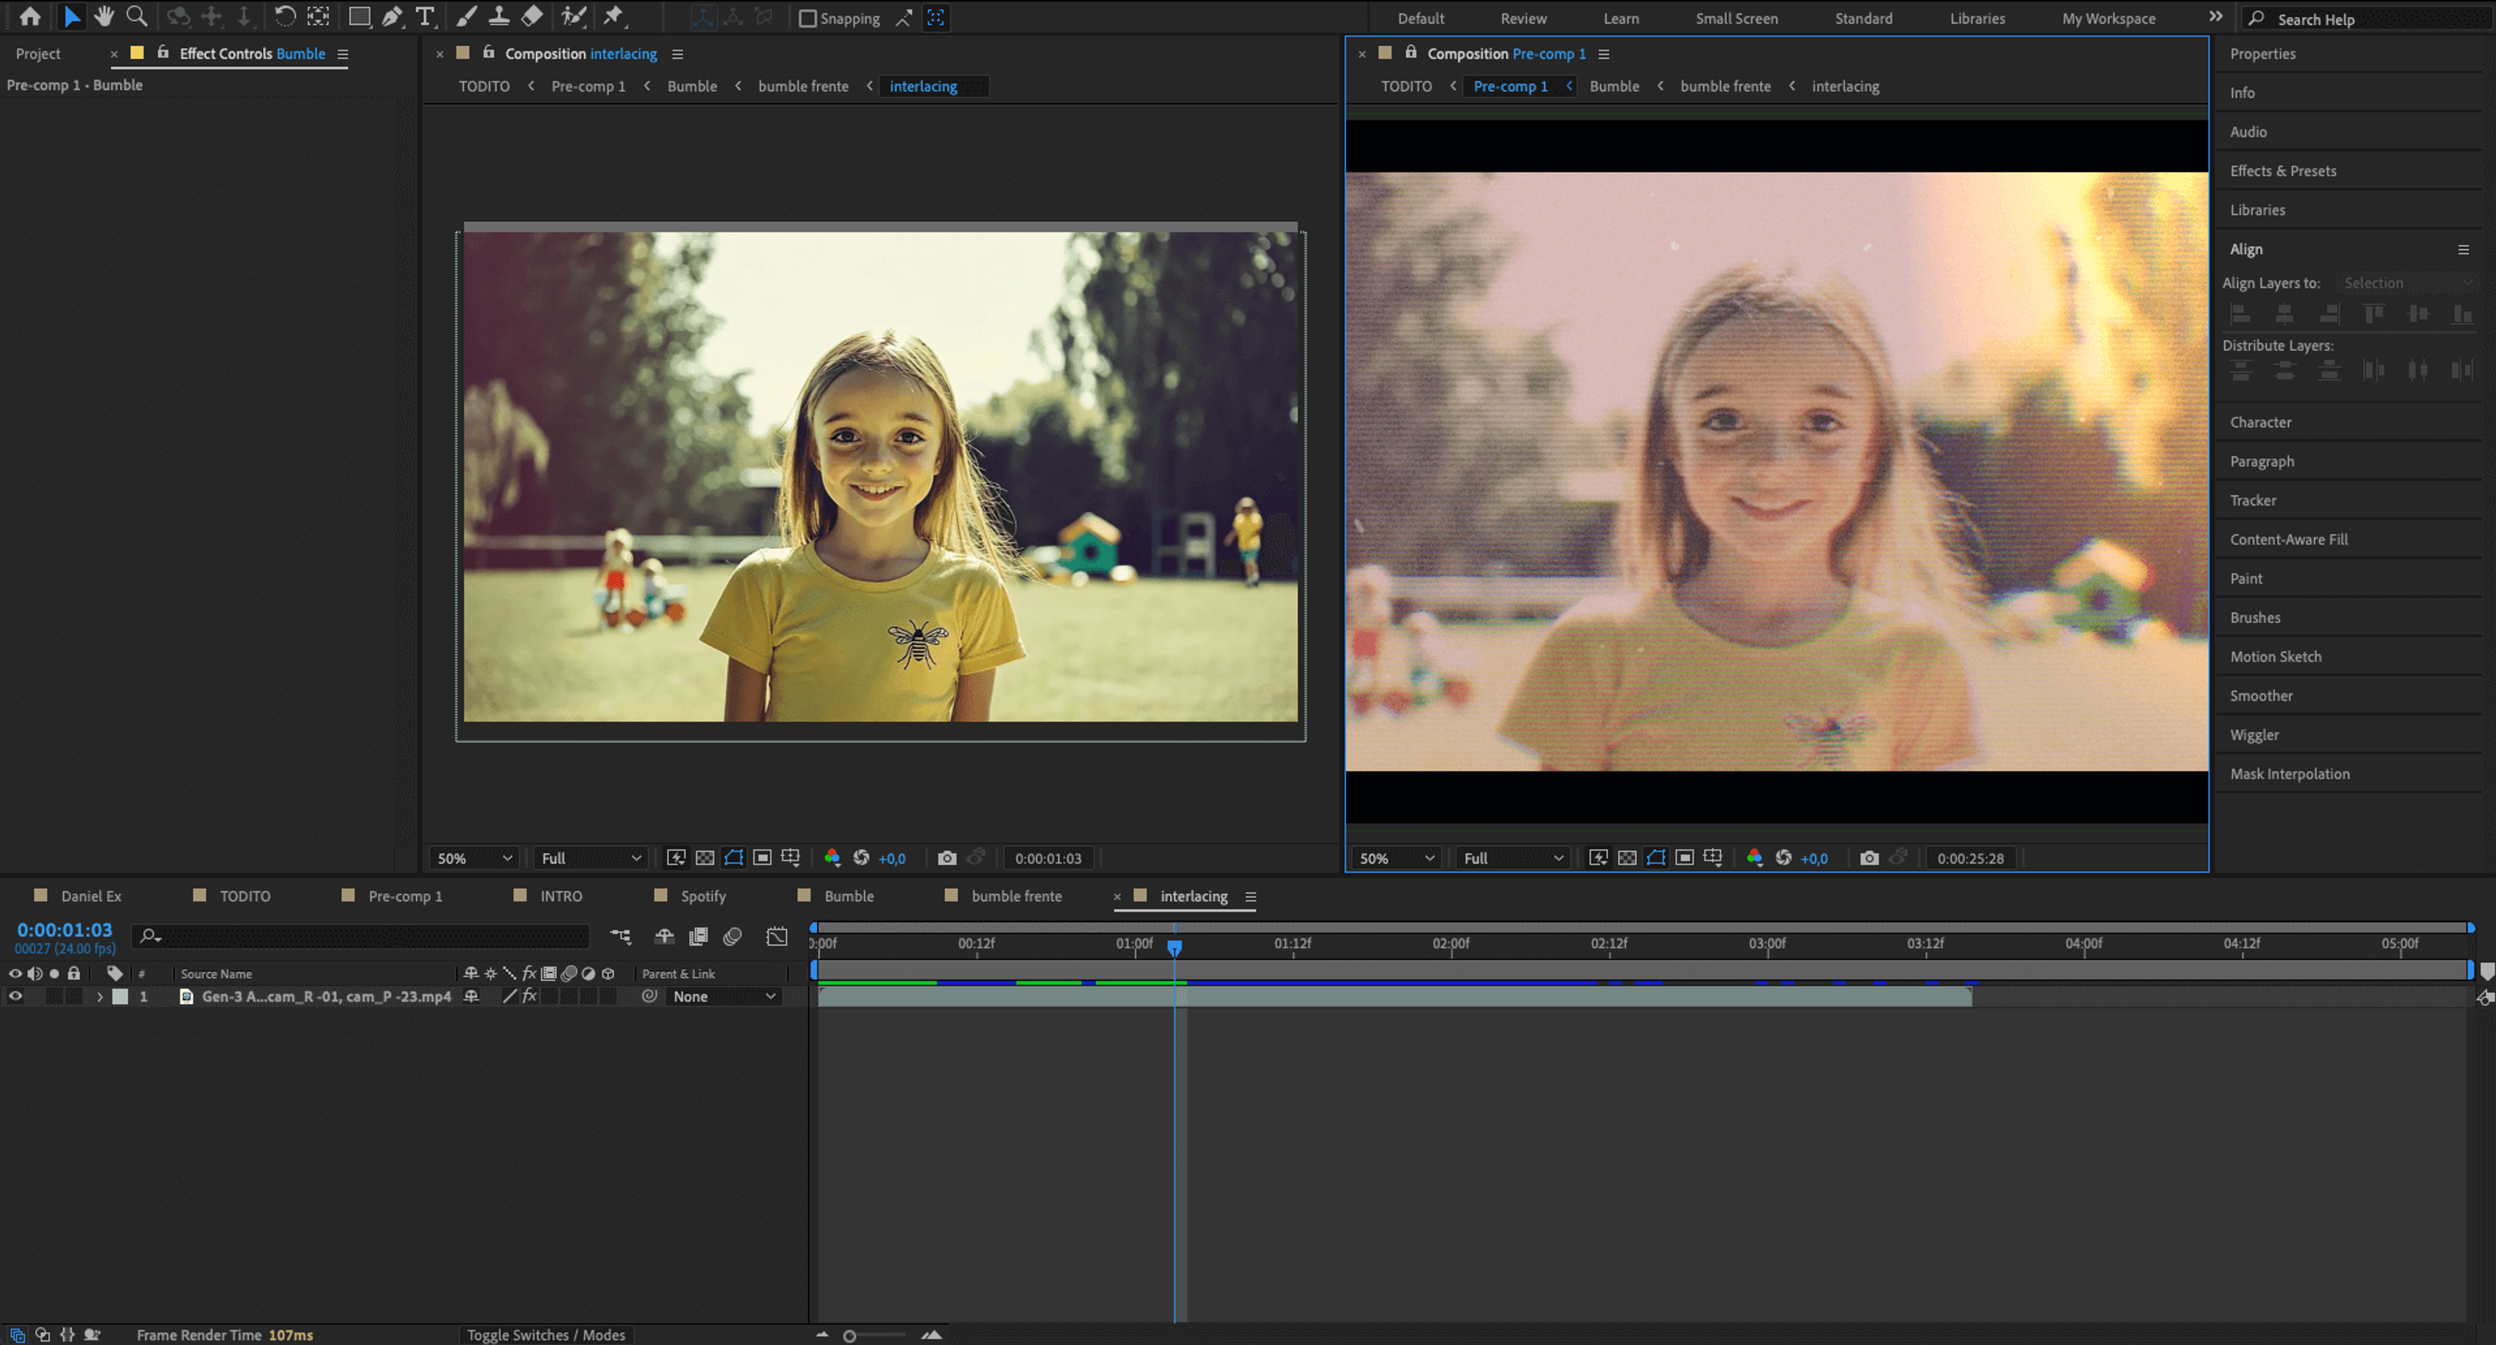Open the Parent & Link None dropdown
The height and width of the screenshot is (1345, 2496).
point(723,996)
